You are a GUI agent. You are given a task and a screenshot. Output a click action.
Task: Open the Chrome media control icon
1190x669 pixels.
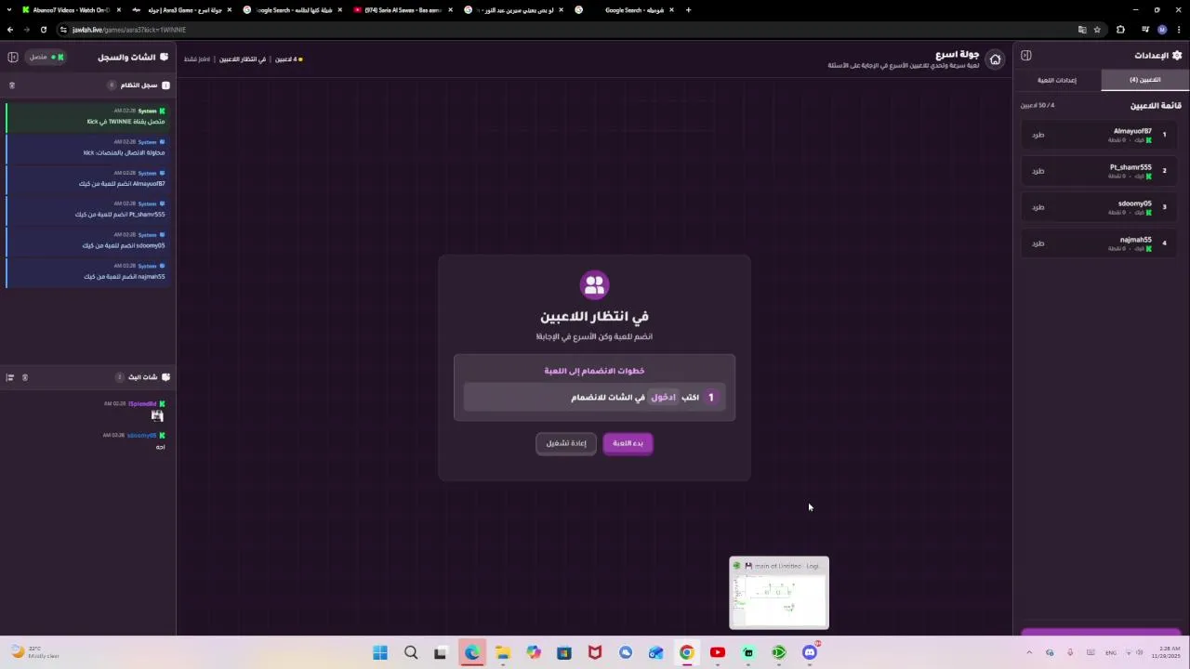pos(1144,30)
